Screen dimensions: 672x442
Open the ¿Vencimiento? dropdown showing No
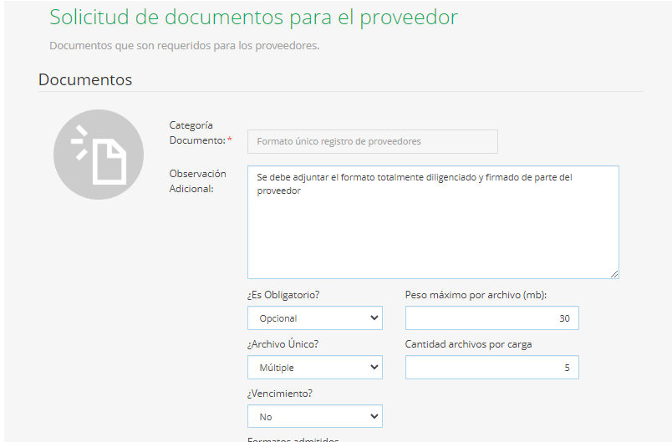click(x=314, y=416)
